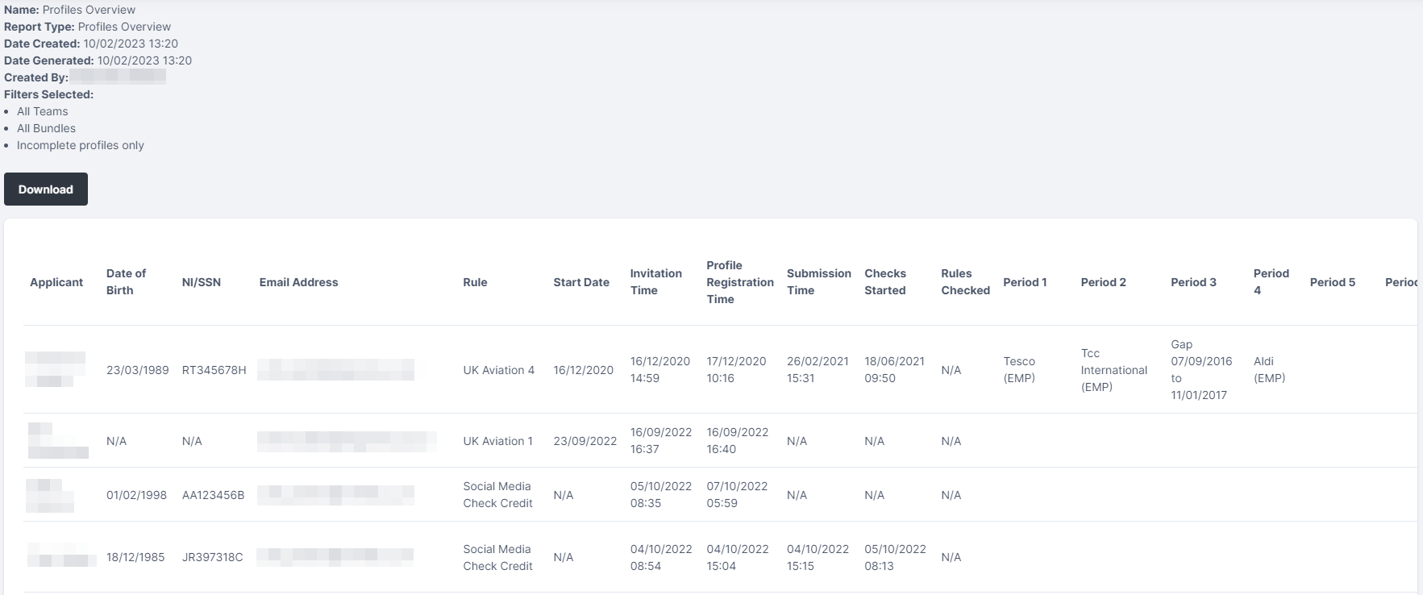Select the Email Address column header

coord(298,282)
